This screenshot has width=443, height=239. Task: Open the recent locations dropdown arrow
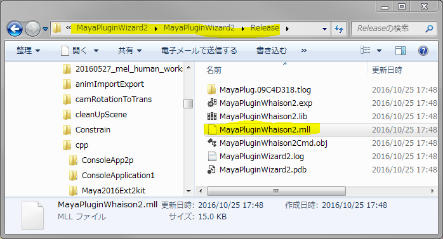pyautogui.click(x=45, y=29)
